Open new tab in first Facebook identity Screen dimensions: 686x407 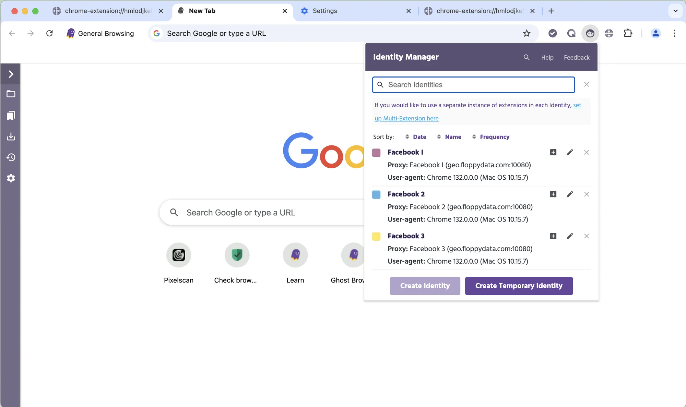(553, 152)
